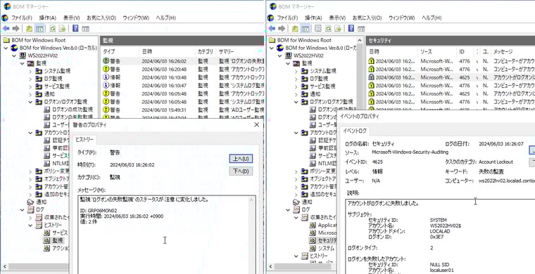Click Export list icon in right window toolbar
This screenshot has height=274, width=535.
click(338, 29)
